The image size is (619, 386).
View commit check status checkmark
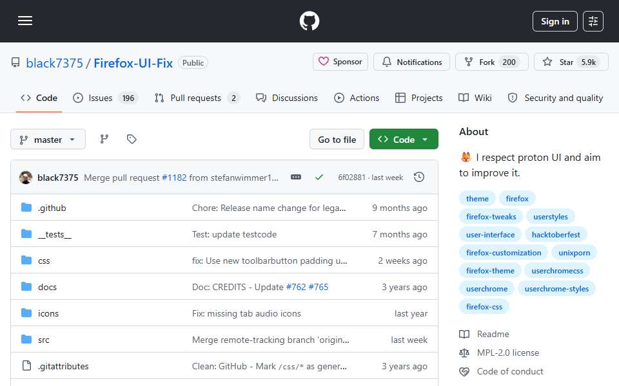pos(319,178)
